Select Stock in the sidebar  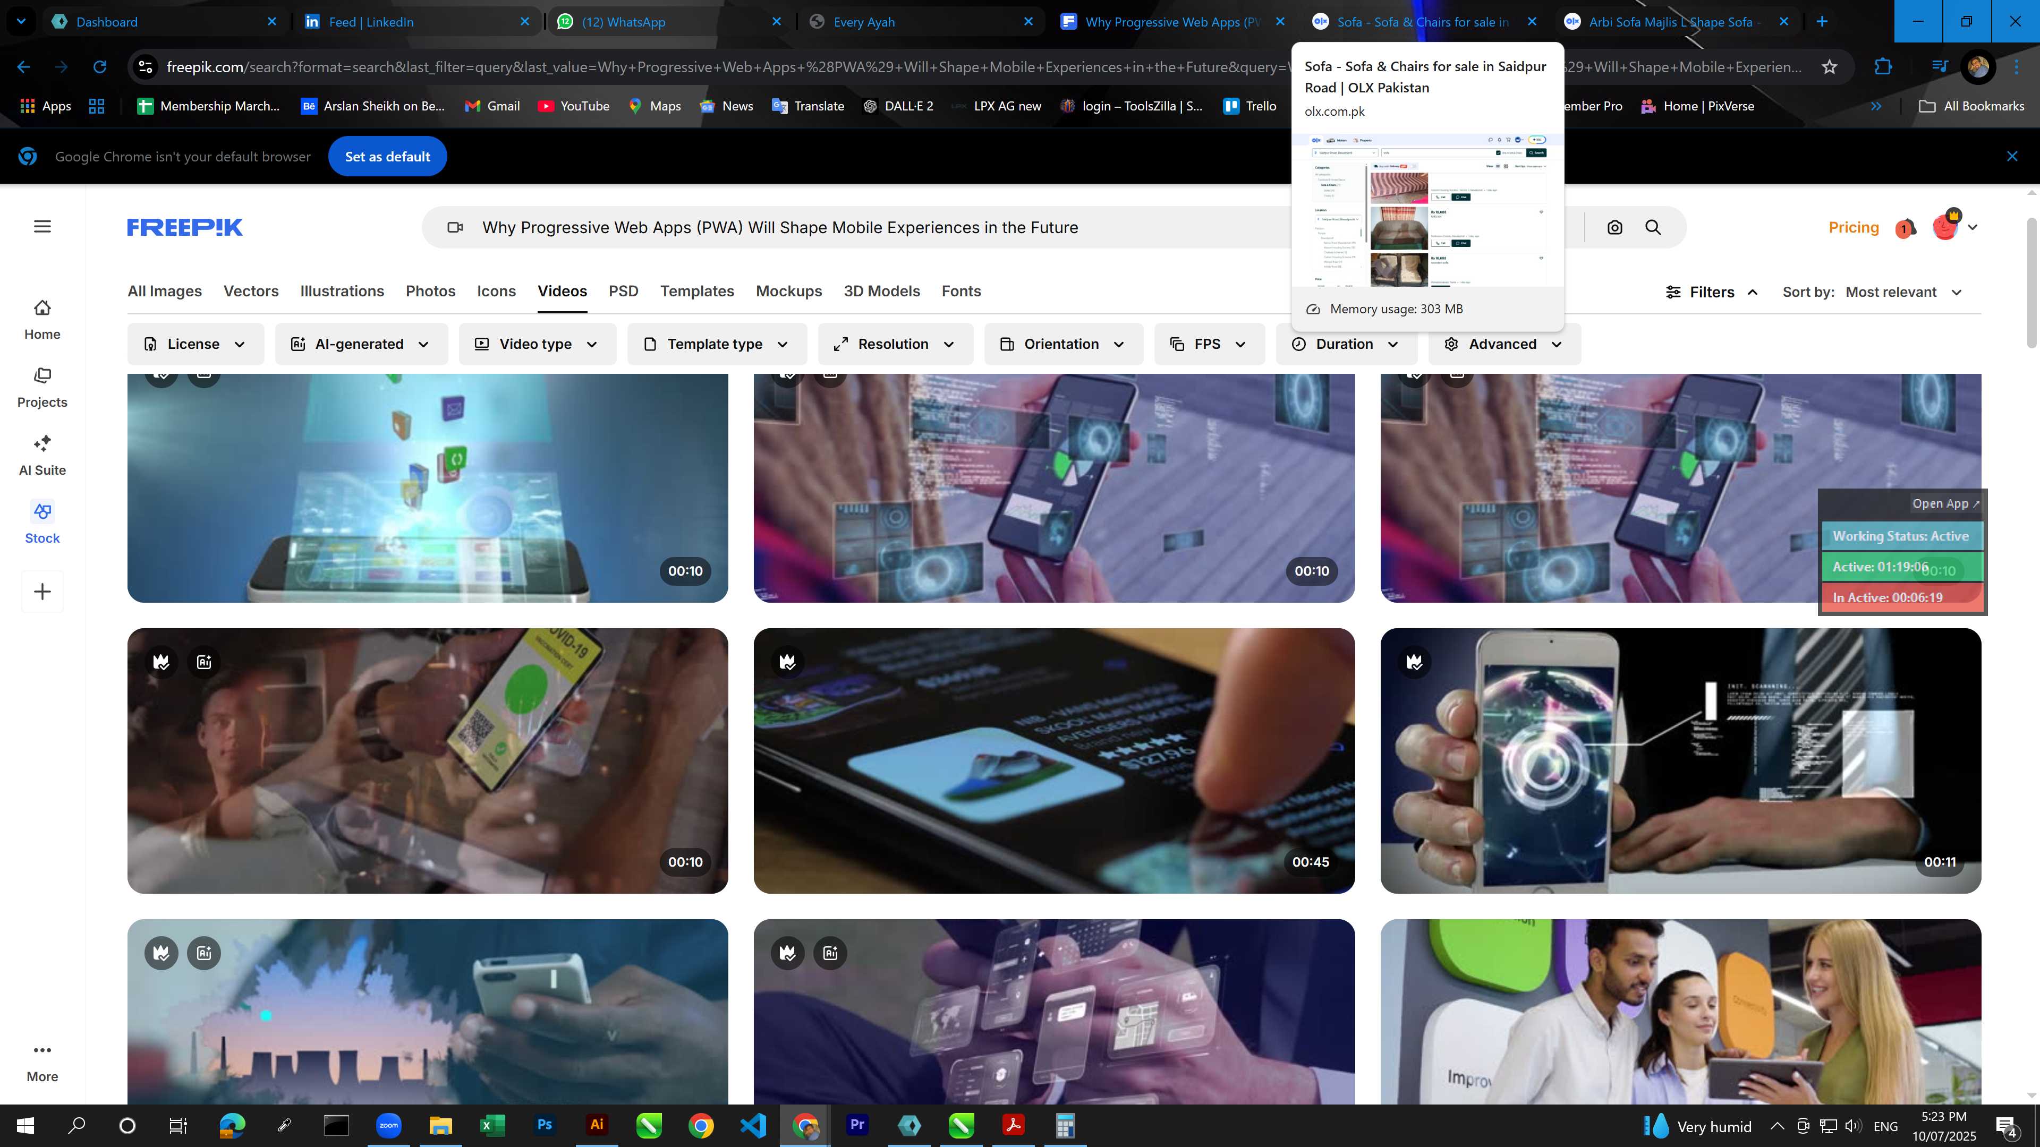[42, 523]
